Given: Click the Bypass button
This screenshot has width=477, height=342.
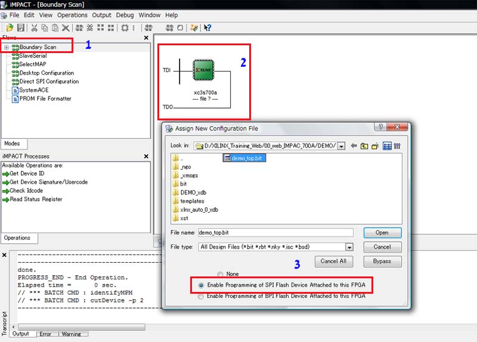Looking at the screenshot, I should (x=382, y=262).
